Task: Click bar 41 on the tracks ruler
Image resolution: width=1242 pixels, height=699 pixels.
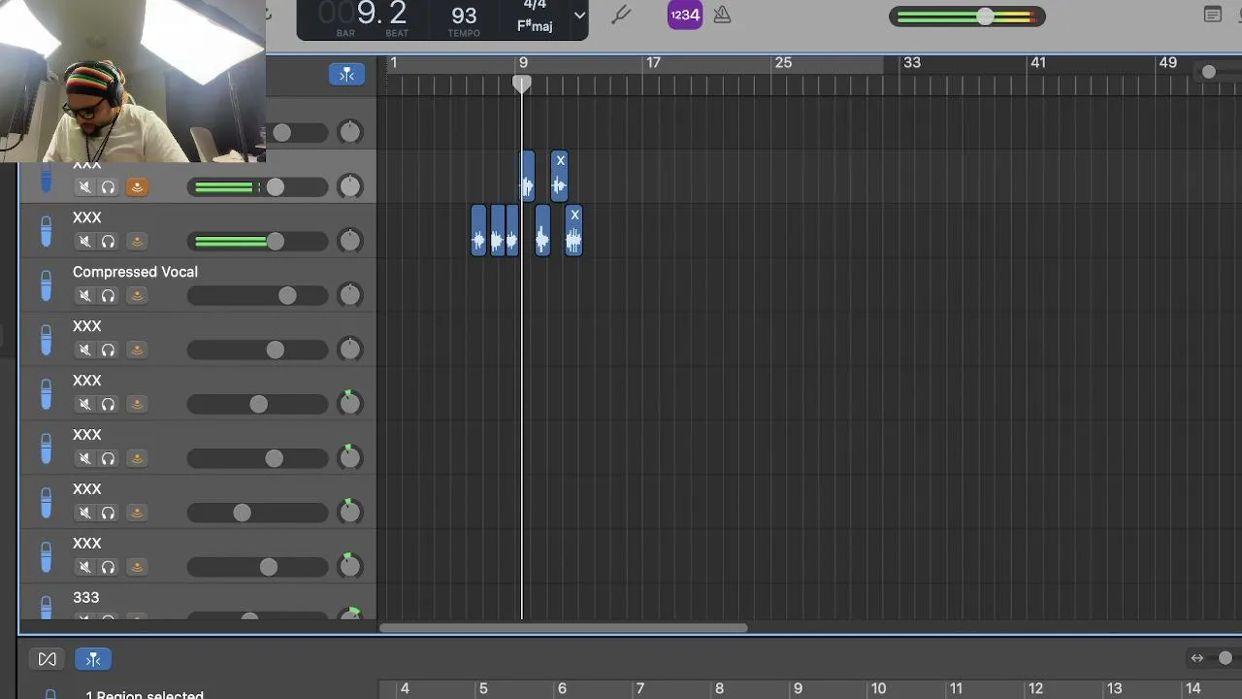Action: 1038,63
